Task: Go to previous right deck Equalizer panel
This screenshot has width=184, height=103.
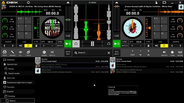Action: (x=172, y=46)
